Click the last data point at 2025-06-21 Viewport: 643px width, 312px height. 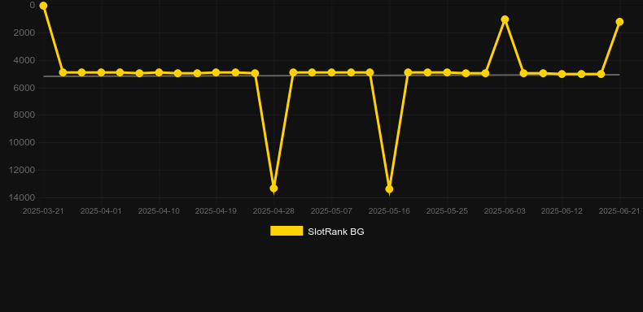coord(619,22)
